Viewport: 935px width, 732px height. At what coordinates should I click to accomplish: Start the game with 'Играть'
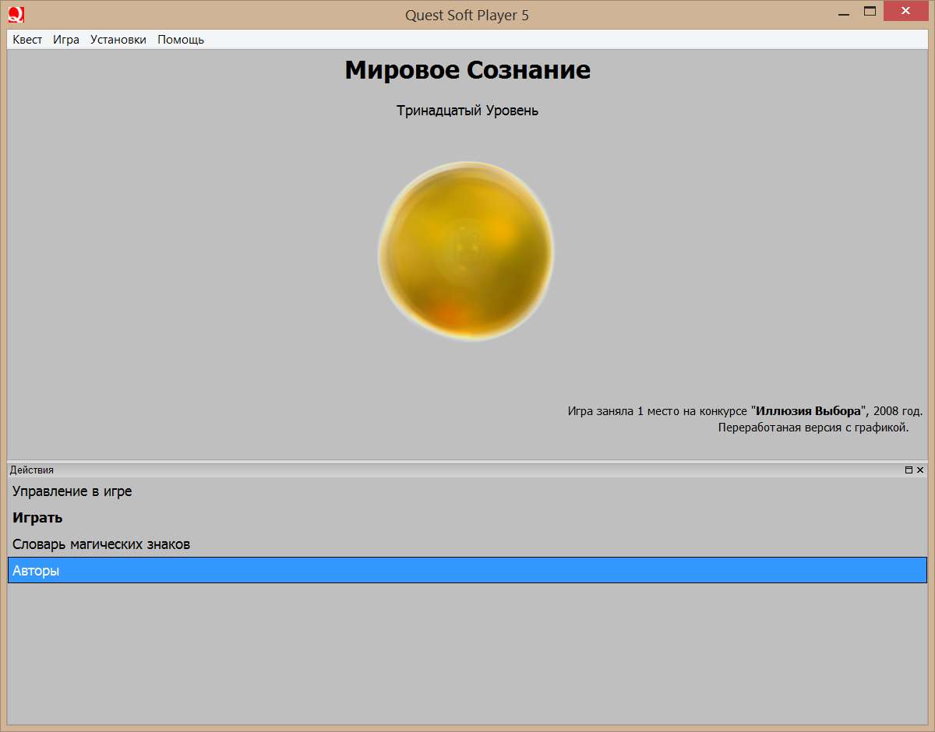coord(467,518)
